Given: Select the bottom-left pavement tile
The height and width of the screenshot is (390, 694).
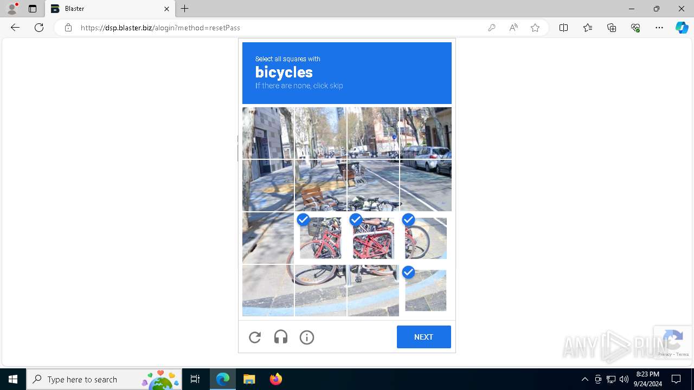Looking at the screenshot, I should (268, 290).
